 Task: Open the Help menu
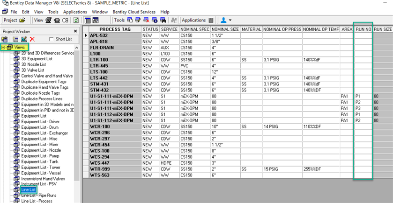point(165,12)
